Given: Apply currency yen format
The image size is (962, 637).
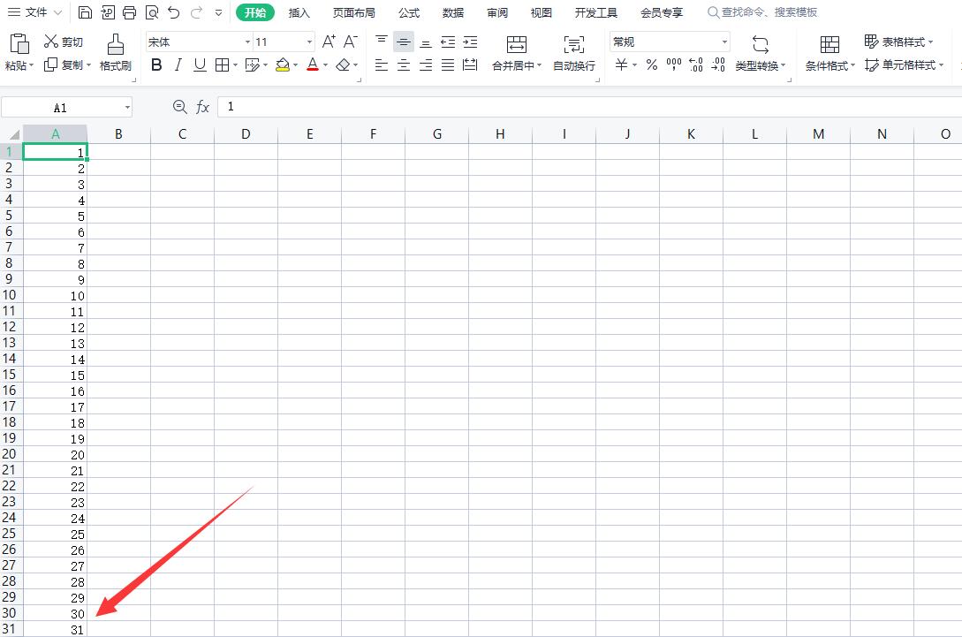Looking at the screenshot, I should [622, 64].
